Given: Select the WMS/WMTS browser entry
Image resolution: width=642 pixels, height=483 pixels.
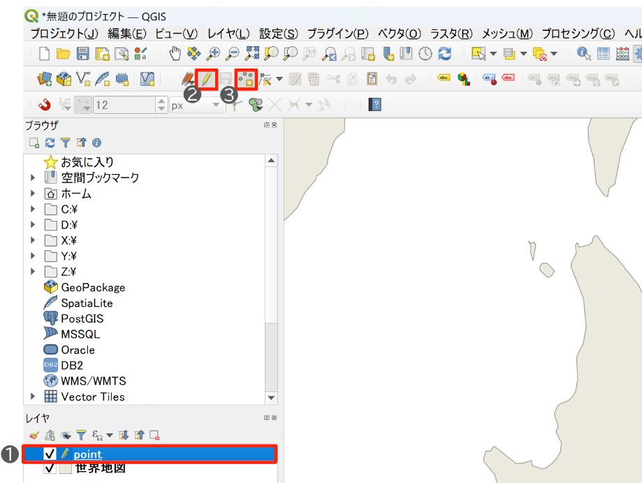Looking at the screenshot, I should click(94, 380).
